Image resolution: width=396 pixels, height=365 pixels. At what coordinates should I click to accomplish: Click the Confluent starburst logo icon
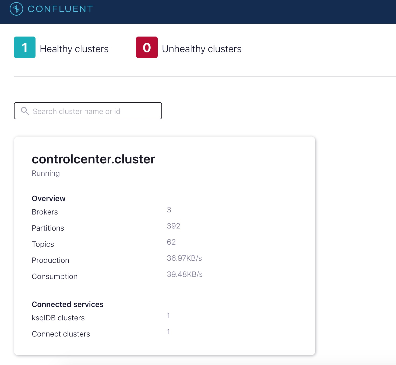tap(16, 9)
